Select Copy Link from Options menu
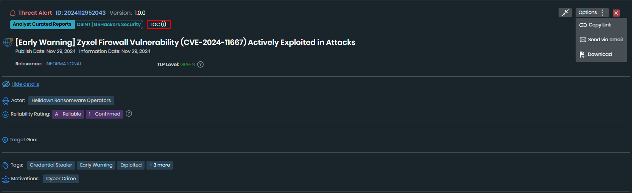632x193 pixels. coord(599,25)
